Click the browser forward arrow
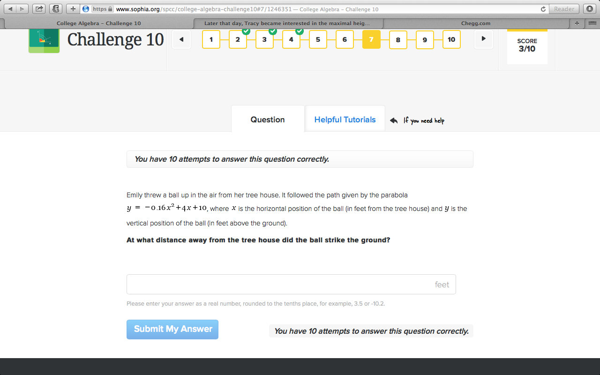This screenshot has width=600, height=375. pos(21,8)
